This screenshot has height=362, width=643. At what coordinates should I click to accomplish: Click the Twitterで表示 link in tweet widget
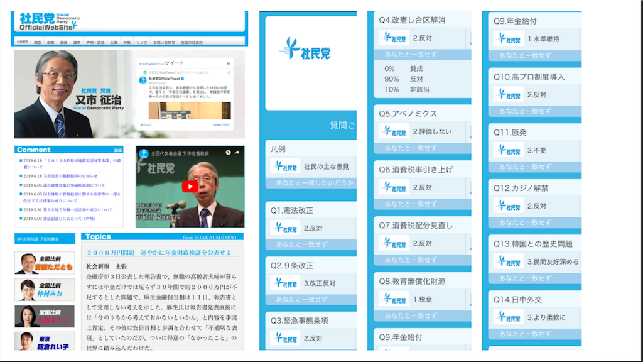point(221,125)
